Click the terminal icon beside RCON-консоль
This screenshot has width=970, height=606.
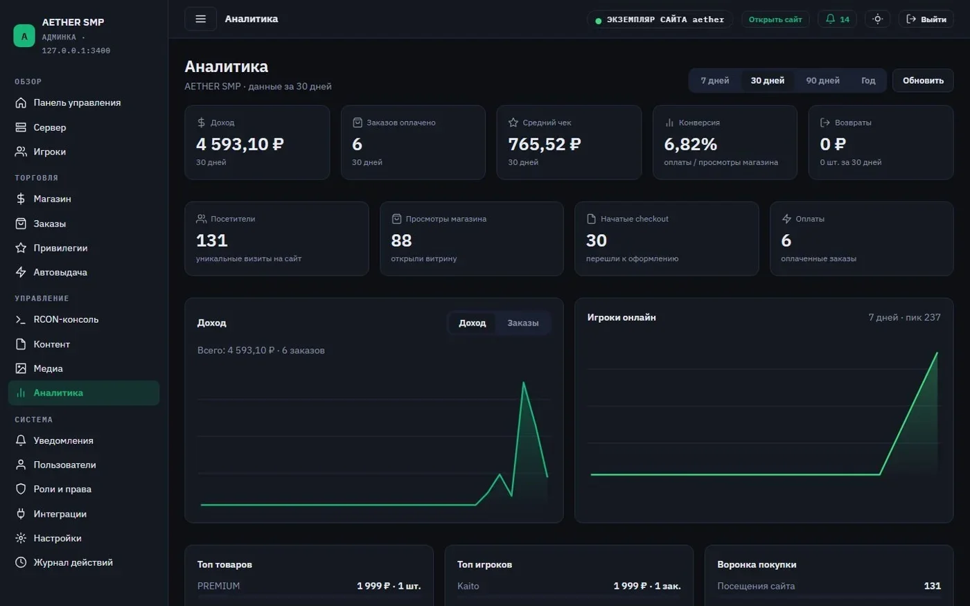pos(21,319)
